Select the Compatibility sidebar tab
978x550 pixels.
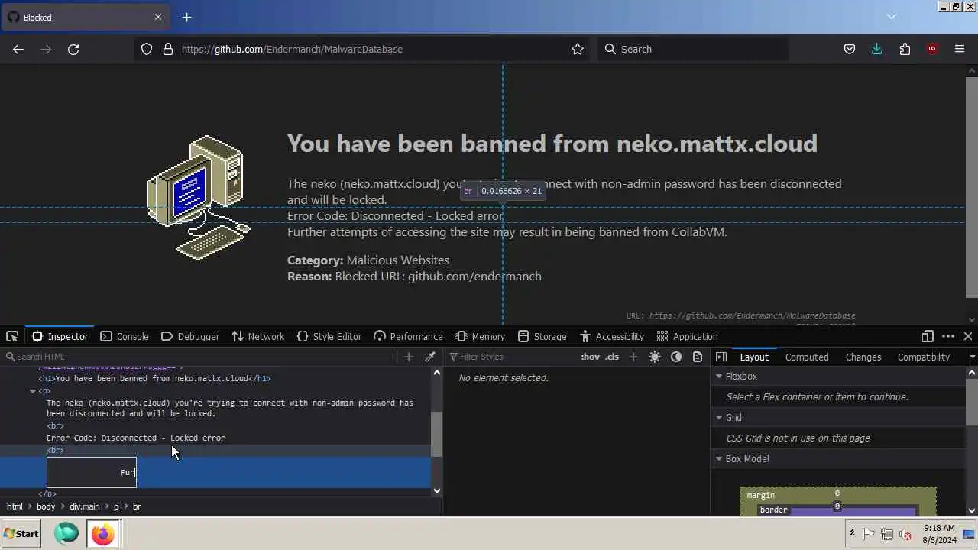coord(924,357)
